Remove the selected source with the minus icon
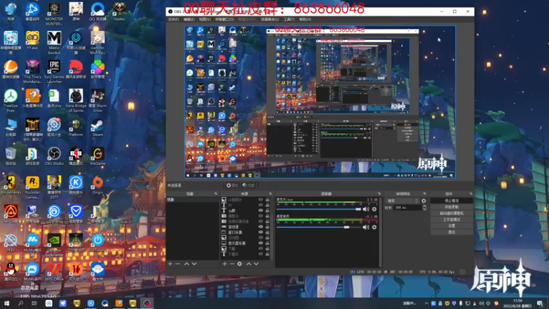The width and height of the screenshot is (549, 309). pyautogui.click(x=232, y=264)
